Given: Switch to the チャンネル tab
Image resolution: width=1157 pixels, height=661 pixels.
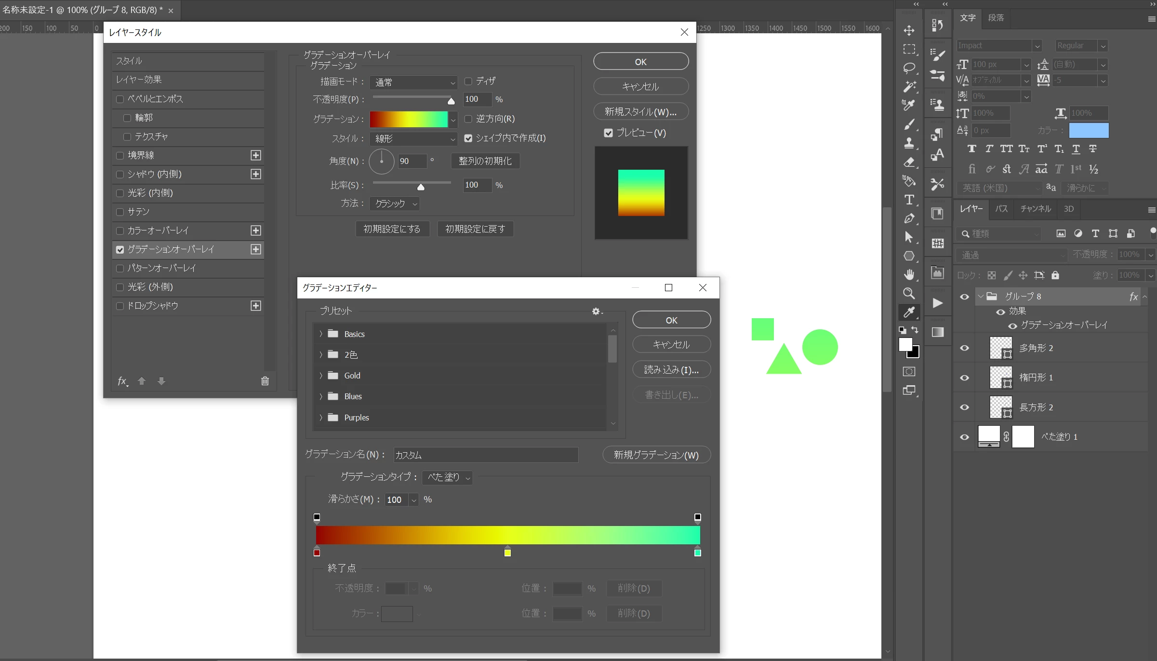Looking at the screenshot, I should point(1035,209).
